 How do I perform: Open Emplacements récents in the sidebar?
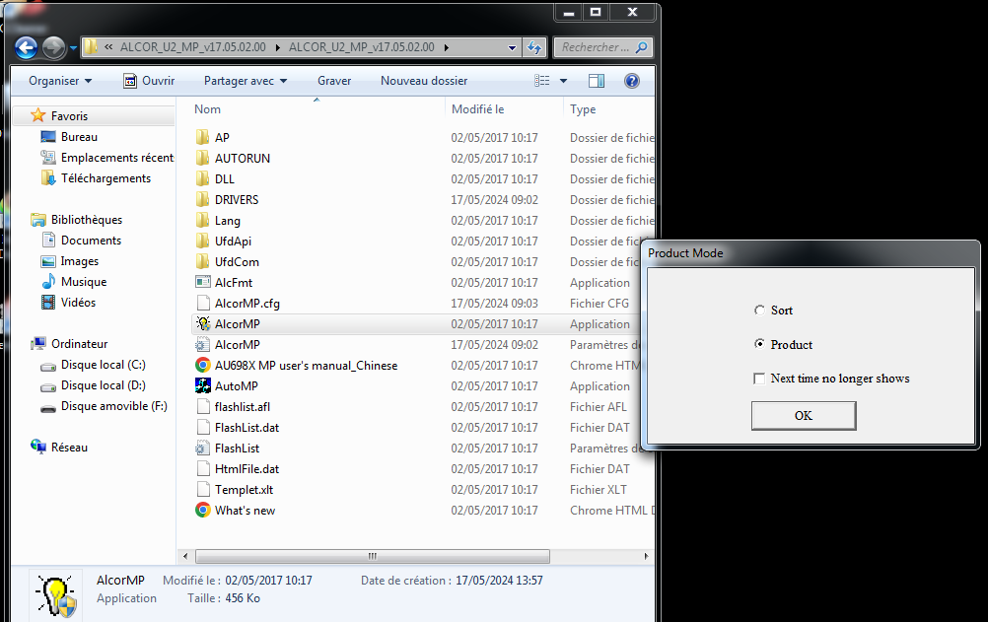pyautogui.click(x=117, y=158)
